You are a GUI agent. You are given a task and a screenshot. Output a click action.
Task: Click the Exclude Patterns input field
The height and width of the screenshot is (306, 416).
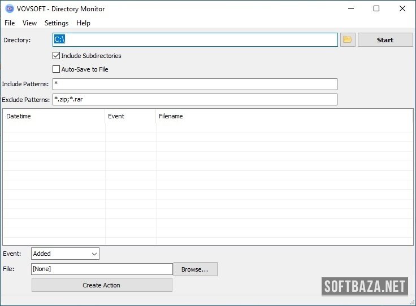pos(195,100)
